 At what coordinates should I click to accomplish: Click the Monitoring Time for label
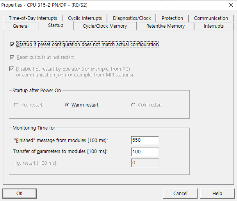click(x=34, y=128)
